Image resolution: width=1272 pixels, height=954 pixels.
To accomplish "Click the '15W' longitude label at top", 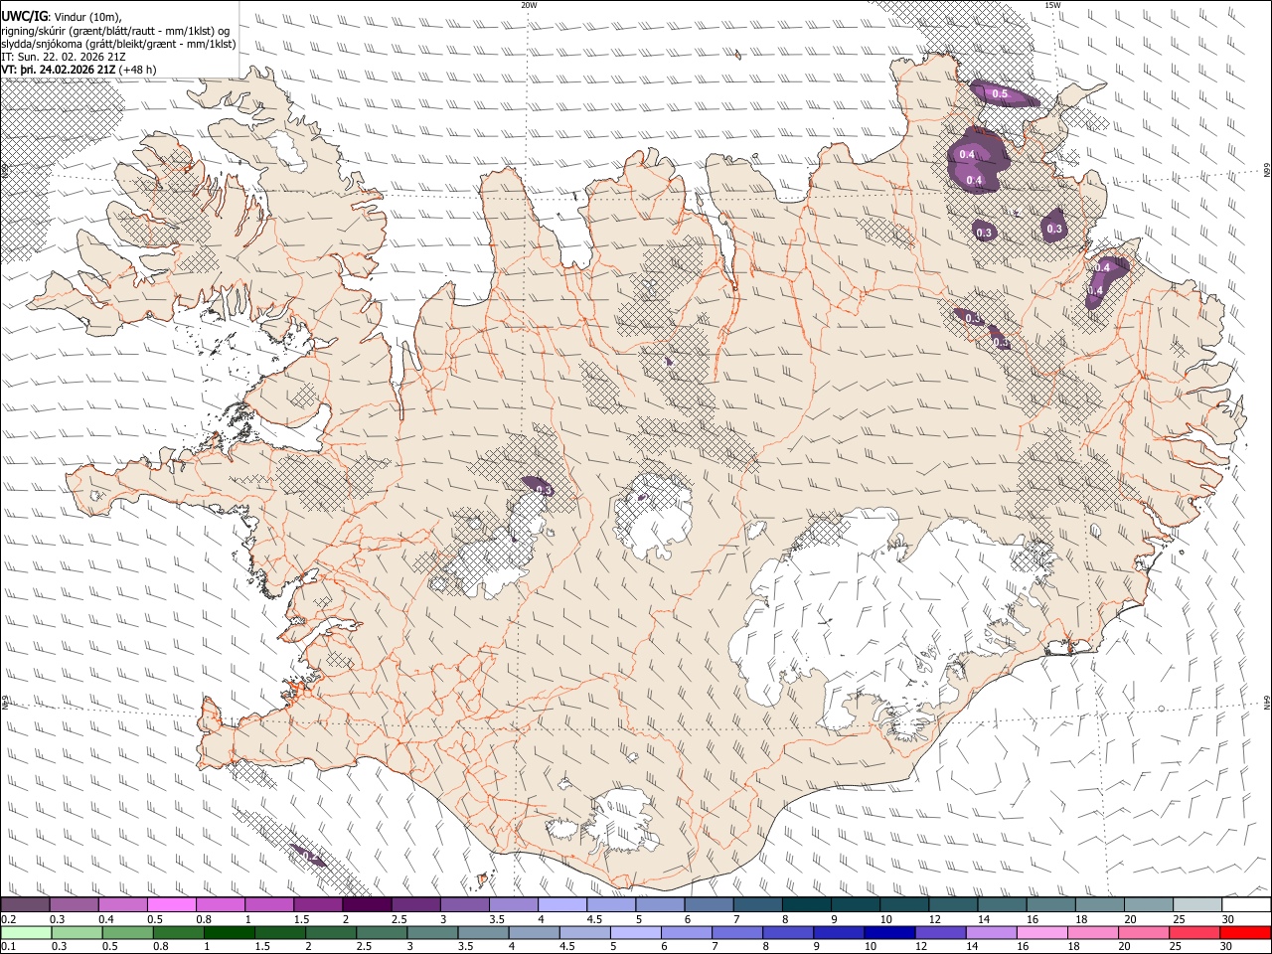I will coord(1052,5).
